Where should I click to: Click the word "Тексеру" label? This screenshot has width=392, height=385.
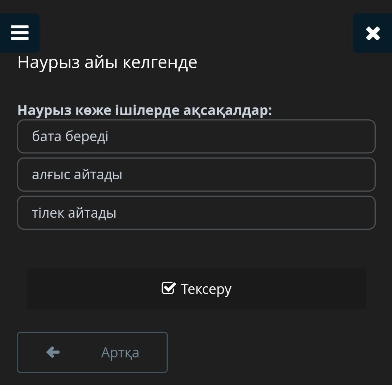pos(206,289)
